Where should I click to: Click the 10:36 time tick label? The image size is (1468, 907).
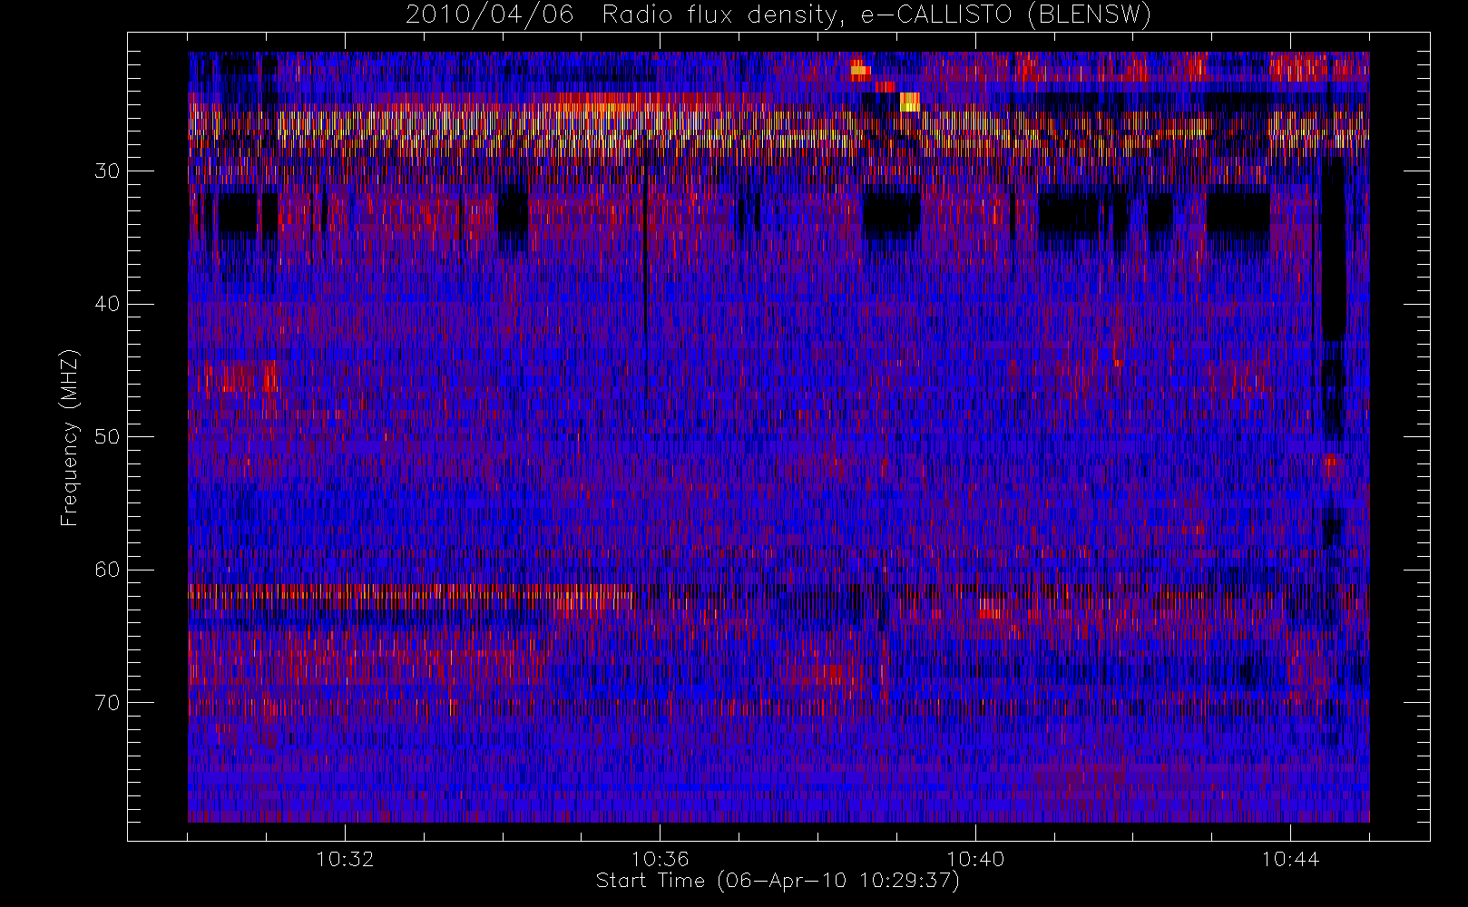(660, 859)
